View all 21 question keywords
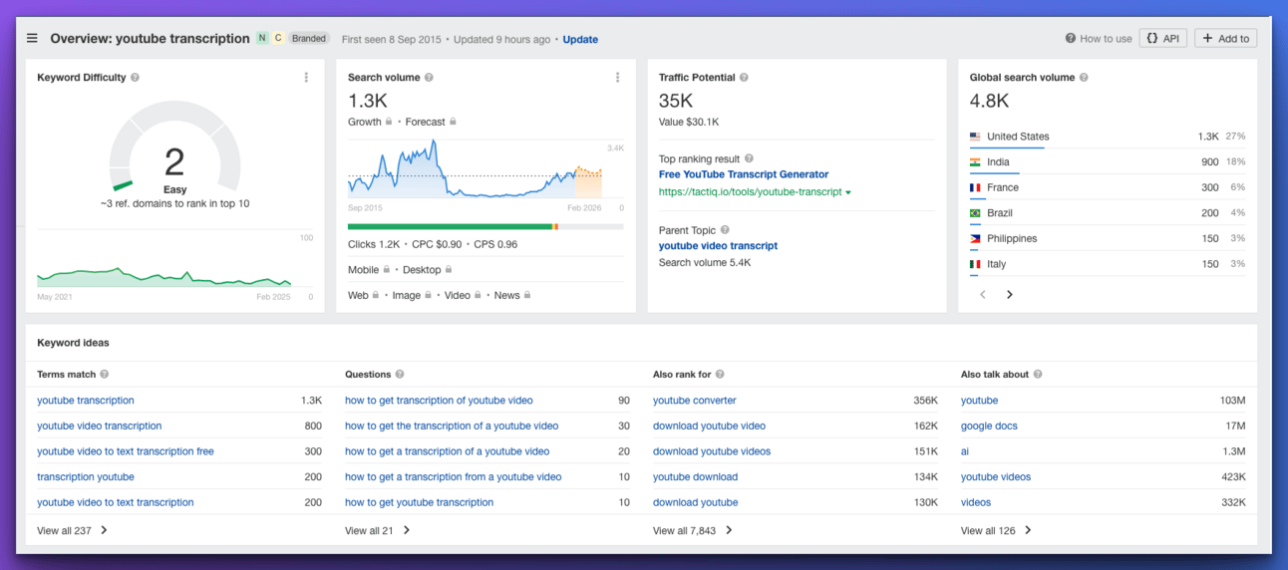This screenshot has height=570, width=1288. (x=378, y=531)
